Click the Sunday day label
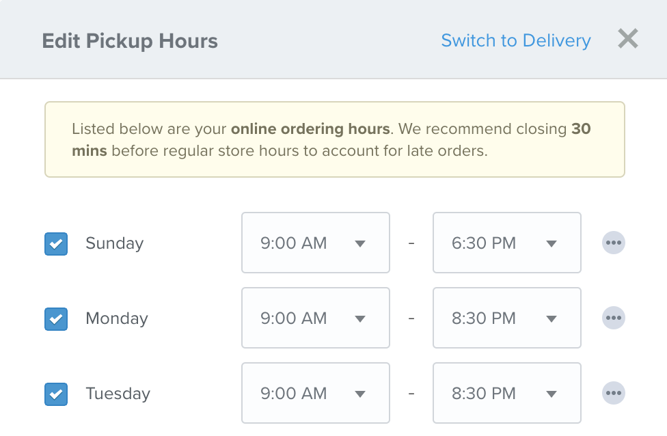667x436 pixels. 114,243
